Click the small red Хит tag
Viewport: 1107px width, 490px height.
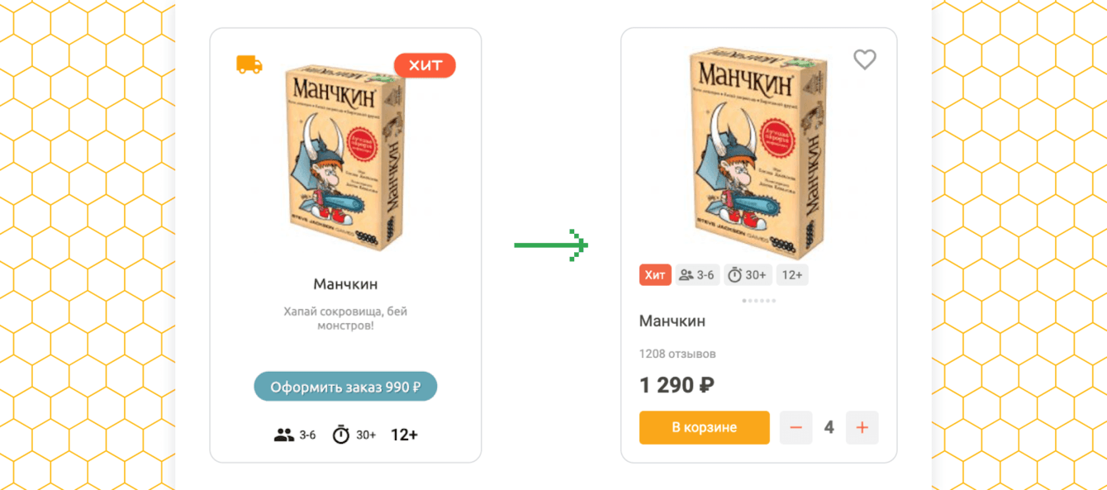pos(654,275)
